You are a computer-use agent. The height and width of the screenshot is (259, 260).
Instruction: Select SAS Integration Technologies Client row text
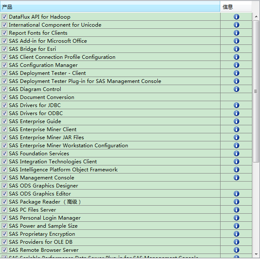point(53,162)
